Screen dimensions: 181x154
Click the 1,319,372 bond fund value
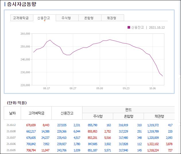pos(153,125)
